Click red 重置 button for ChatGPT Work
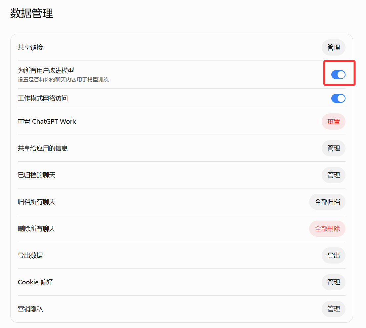This screenshot has height=328, width=366. (x=333, y=121)
